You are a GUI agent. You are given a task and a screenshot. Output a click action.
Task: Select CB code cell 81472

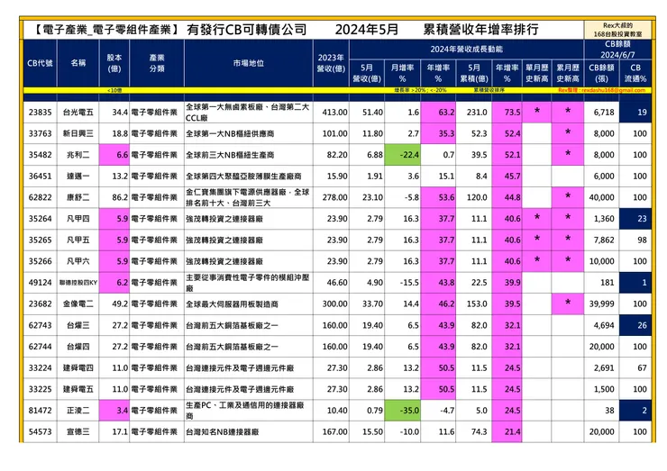[x=40, y=411]
